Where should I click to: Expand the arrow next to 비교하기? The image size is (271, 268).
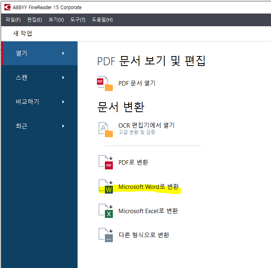(x=63, y=102)
